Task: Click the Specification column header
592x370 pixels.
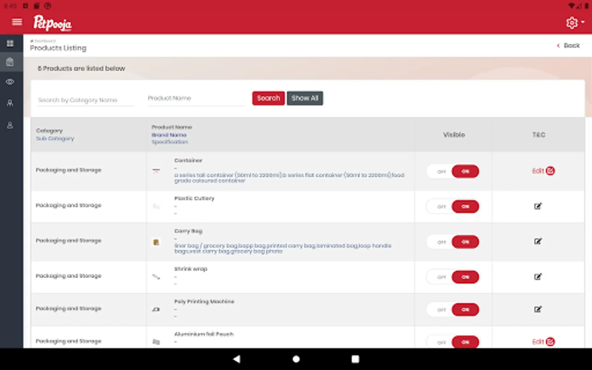Action: tap(170, 142)
